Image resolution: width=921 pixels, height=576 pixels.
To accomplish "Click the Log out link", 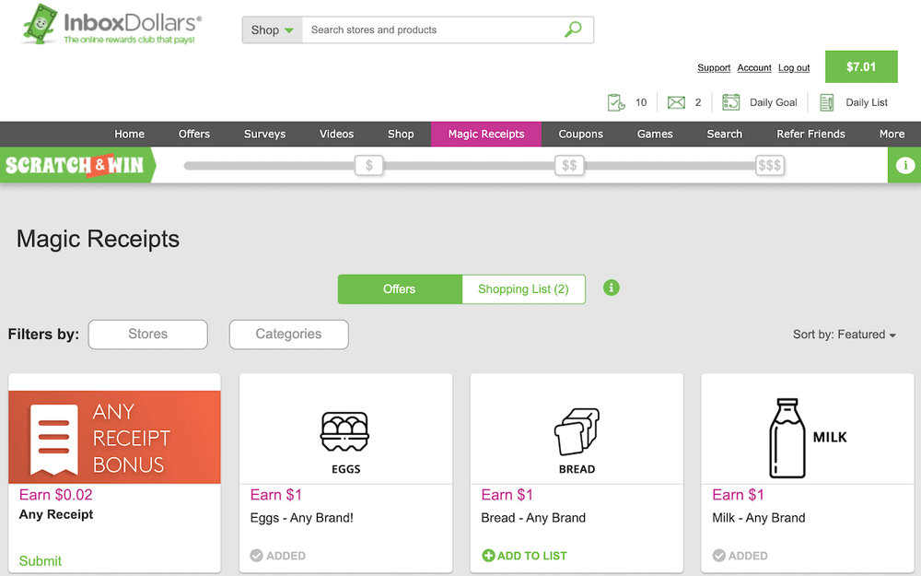I will (x=793, y=67).
